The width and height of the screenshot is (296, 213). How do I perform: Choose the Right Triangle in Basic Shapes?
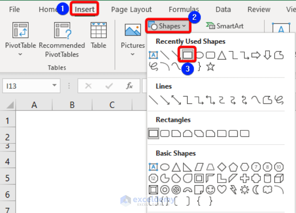[188, 167]
